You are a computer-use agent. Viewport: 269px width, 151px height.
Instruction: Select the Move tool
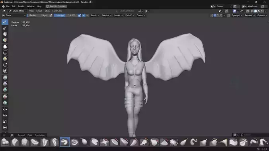[x=5, y=109]
